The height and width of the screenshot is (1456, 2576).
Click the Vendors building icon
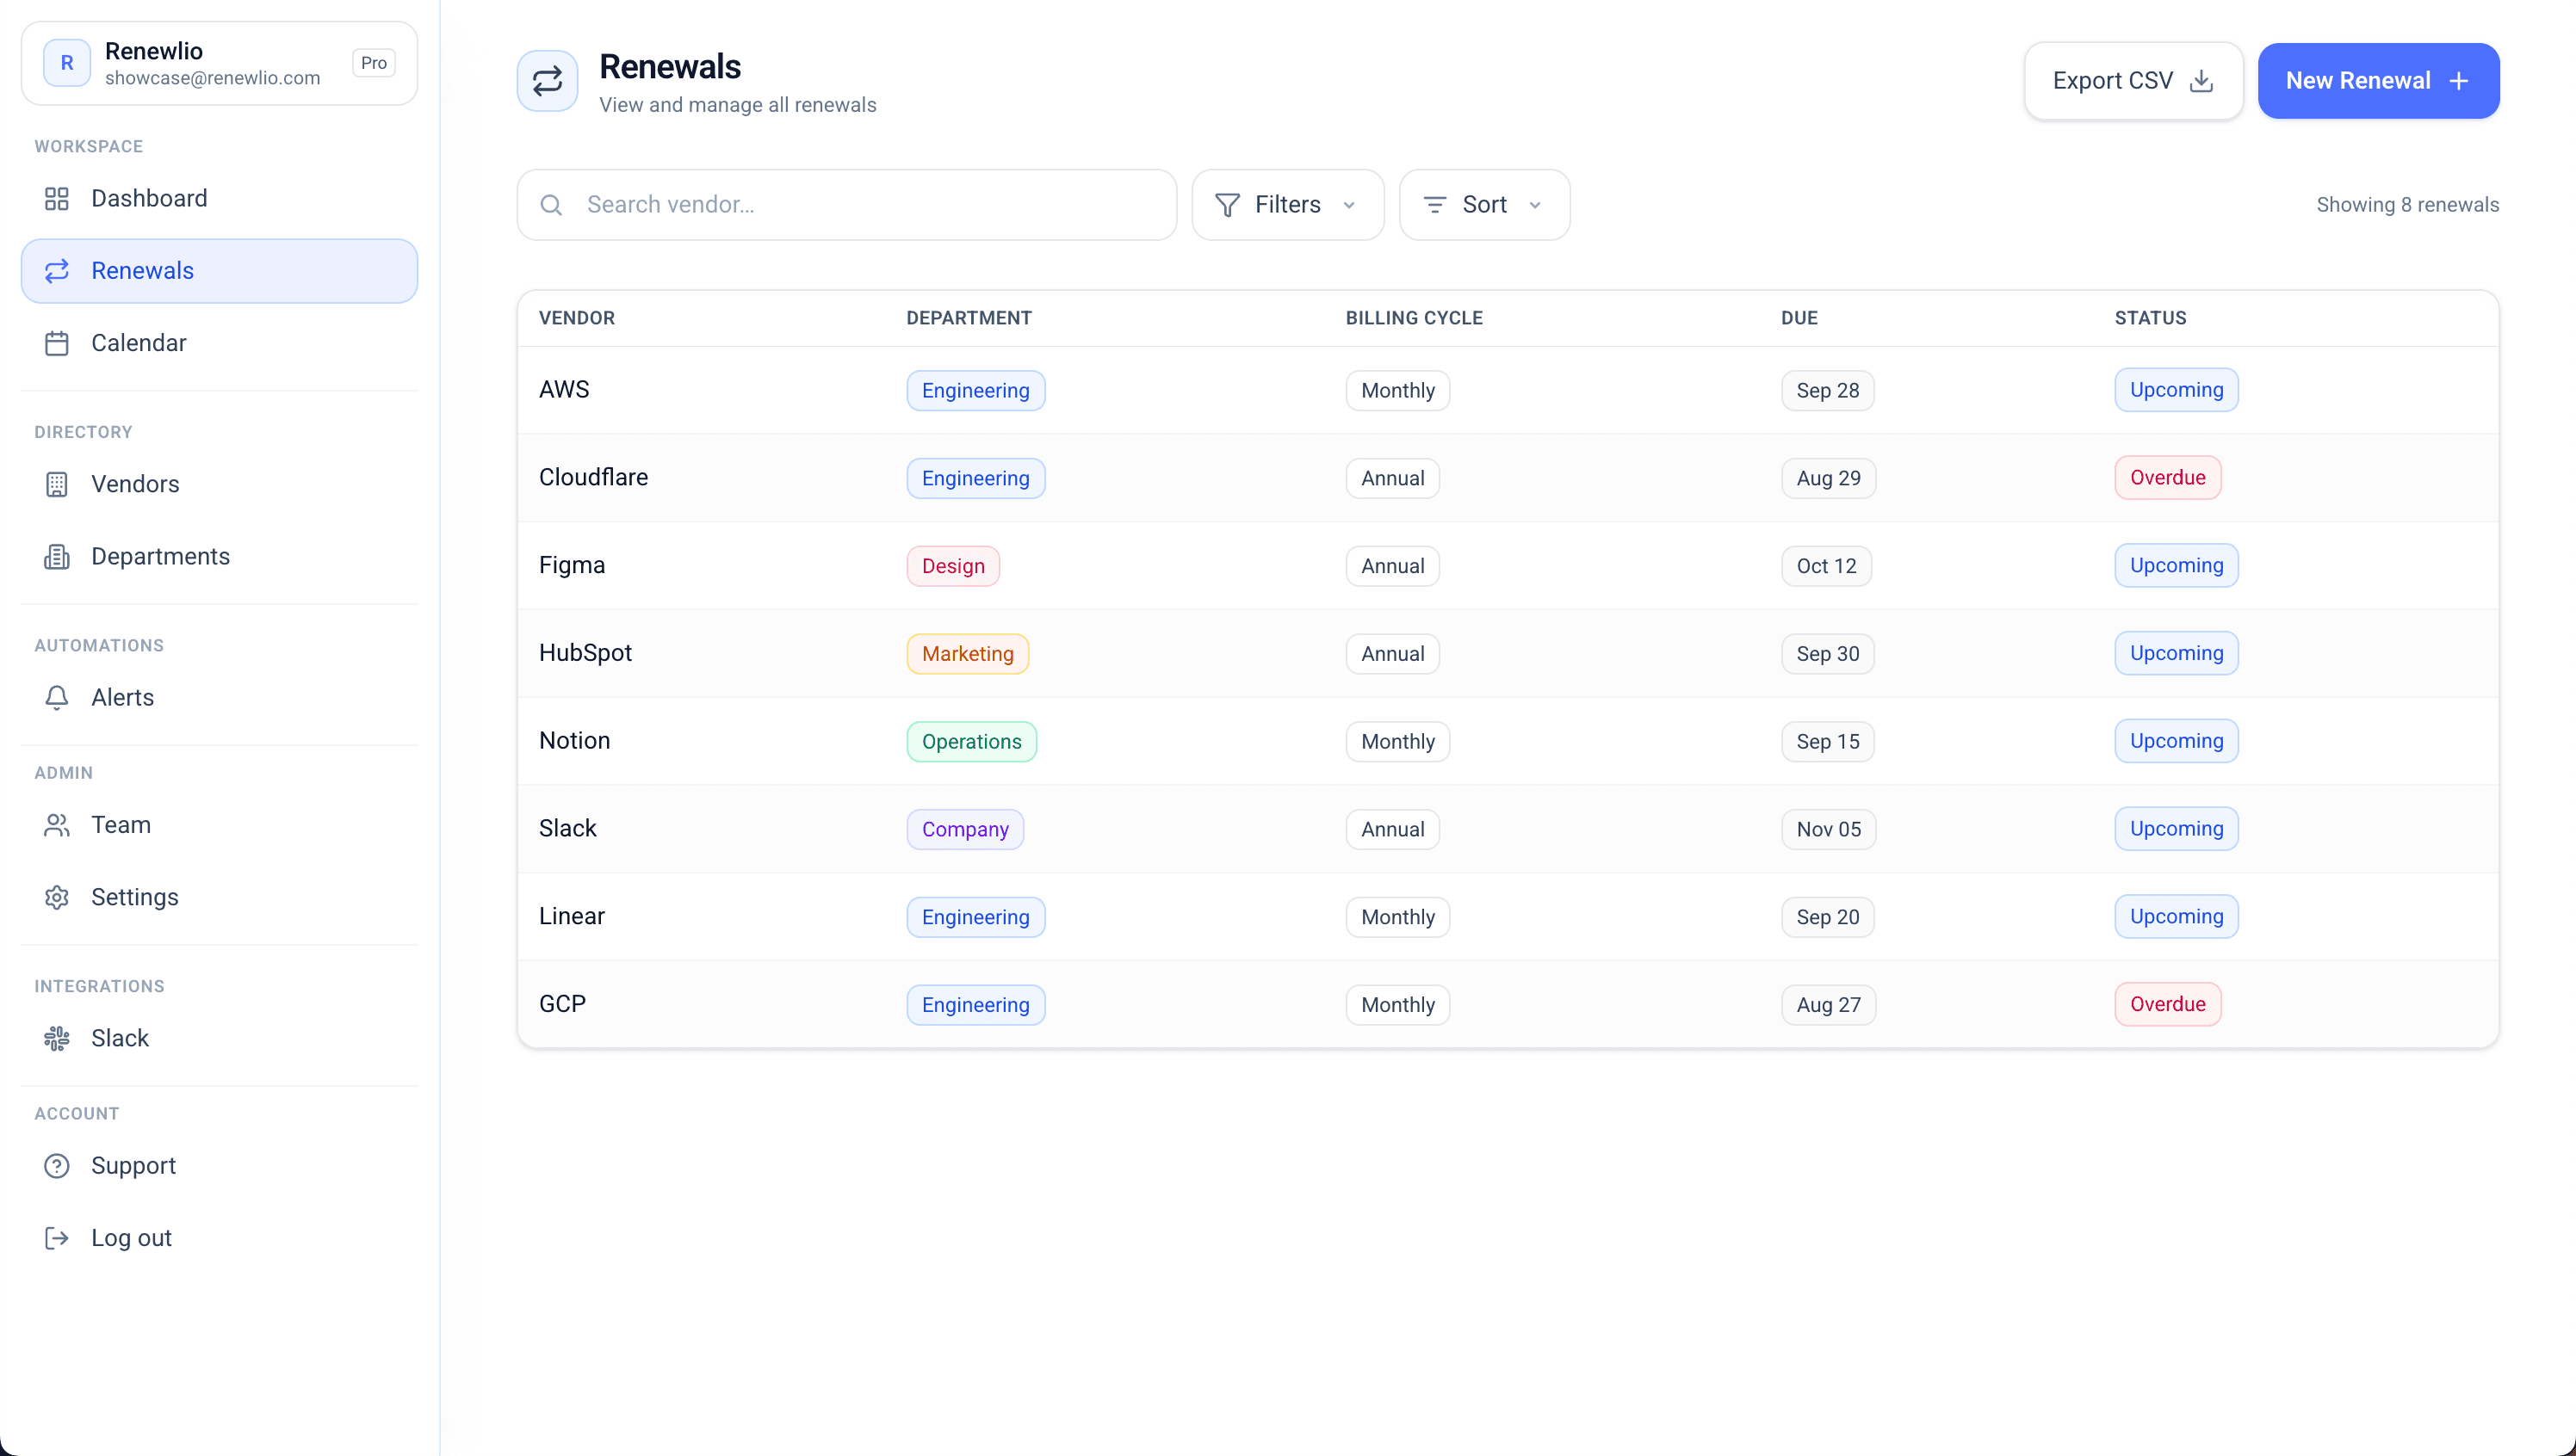57,484
